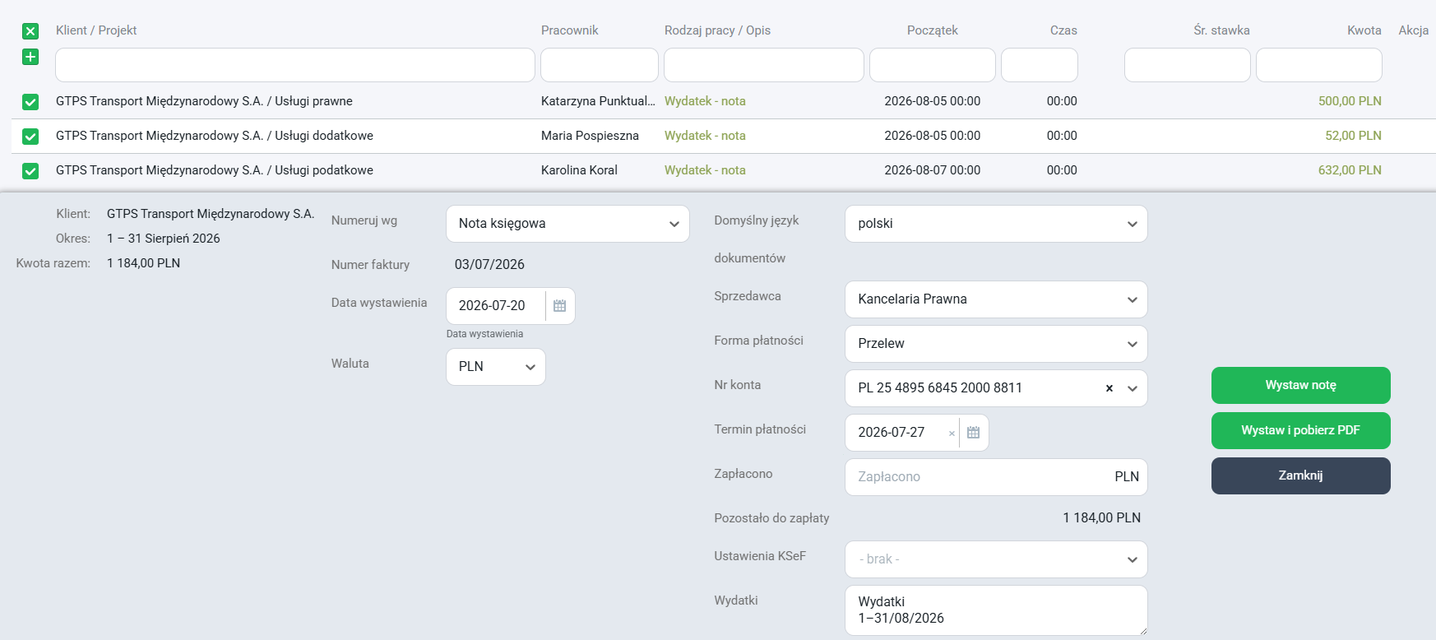Clear the Termin płatności date
Screen dimensions: 1436x640
(952, 434)
